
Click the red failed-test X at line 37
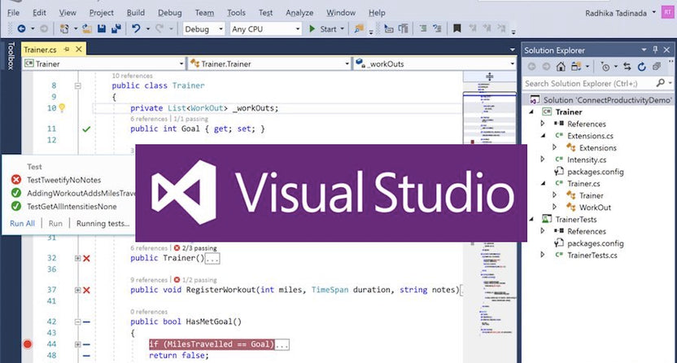coord(86,290)
